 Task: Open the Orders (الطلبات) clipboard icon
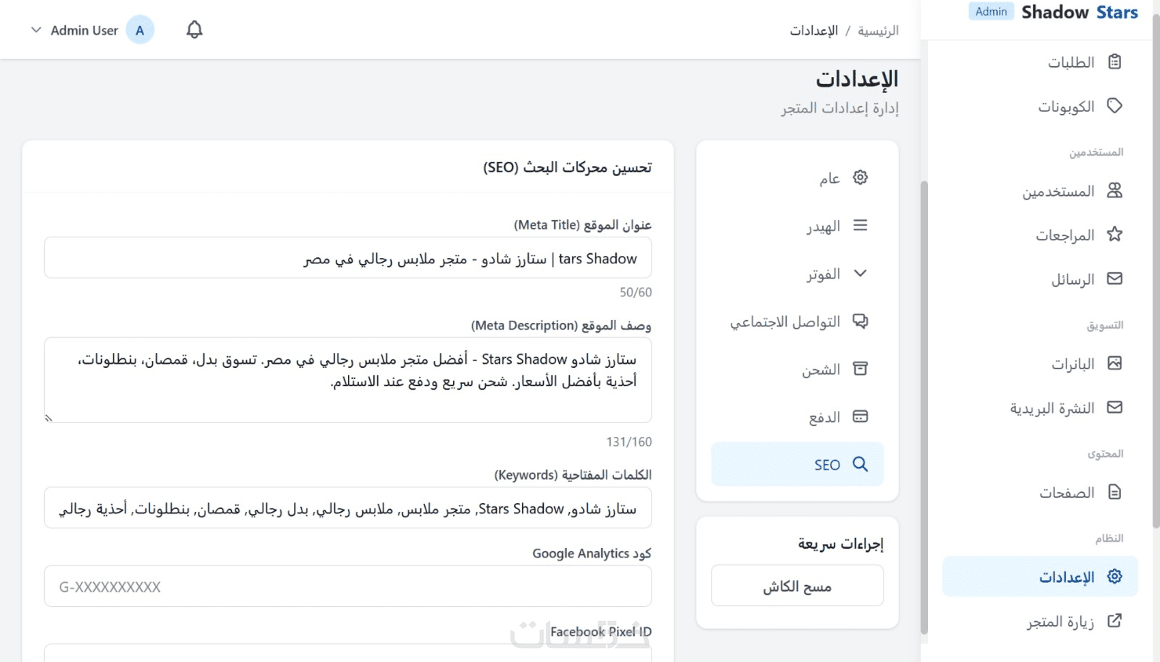click(1114, 62)
